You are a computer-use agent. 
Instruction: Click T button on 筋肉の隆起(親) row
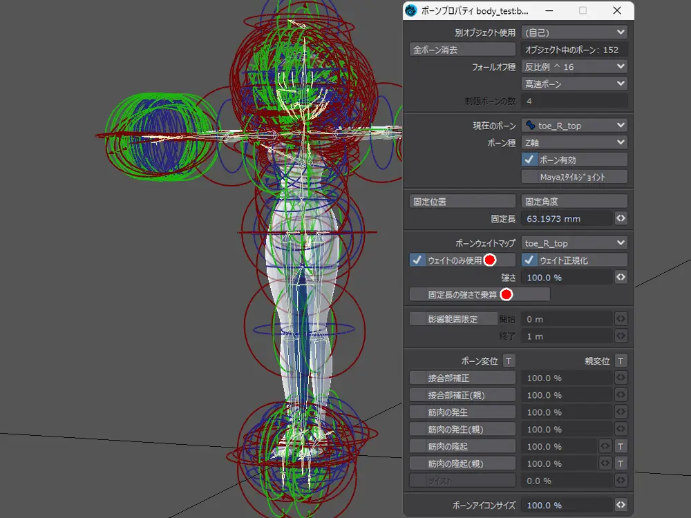(621, 463)
